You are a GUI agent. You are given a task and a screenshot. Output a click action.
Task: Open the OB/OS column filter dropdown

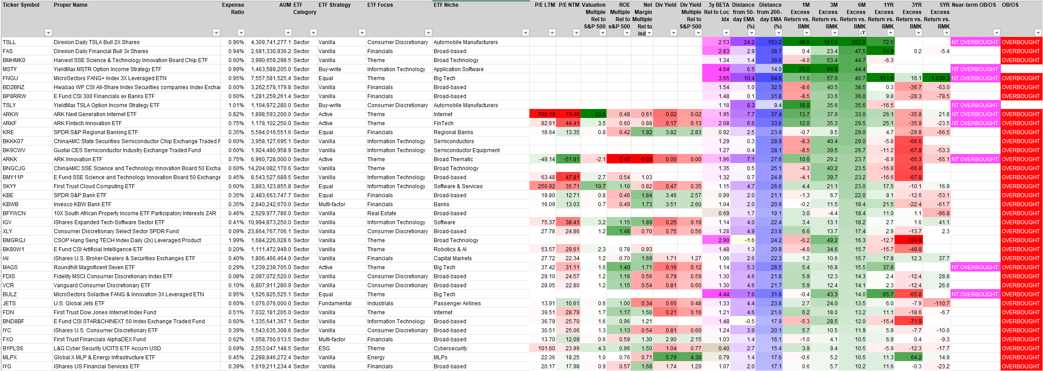[1038, 33]
